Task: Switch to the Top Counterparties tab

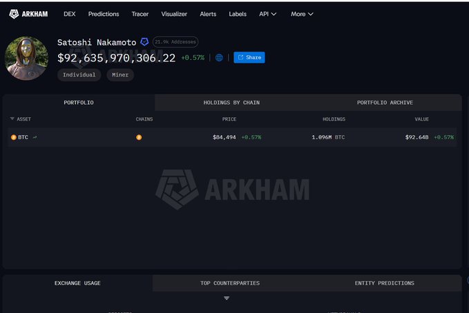Action: pyautogui.click(x=230, y=283)
